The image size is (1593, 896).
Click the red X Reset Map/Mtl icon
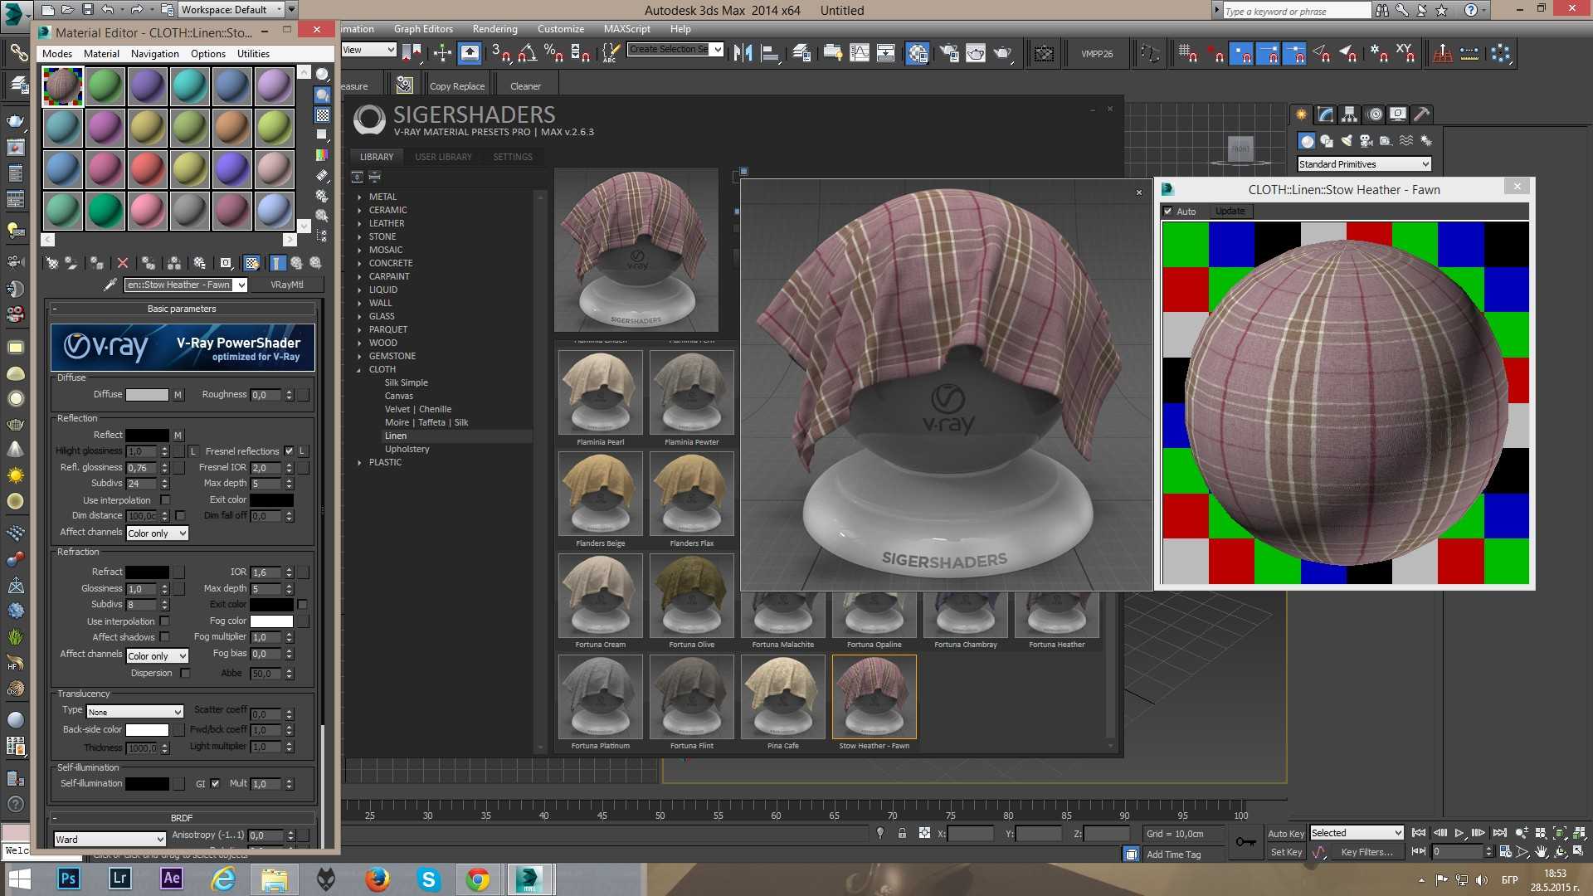tap(123, 263)
